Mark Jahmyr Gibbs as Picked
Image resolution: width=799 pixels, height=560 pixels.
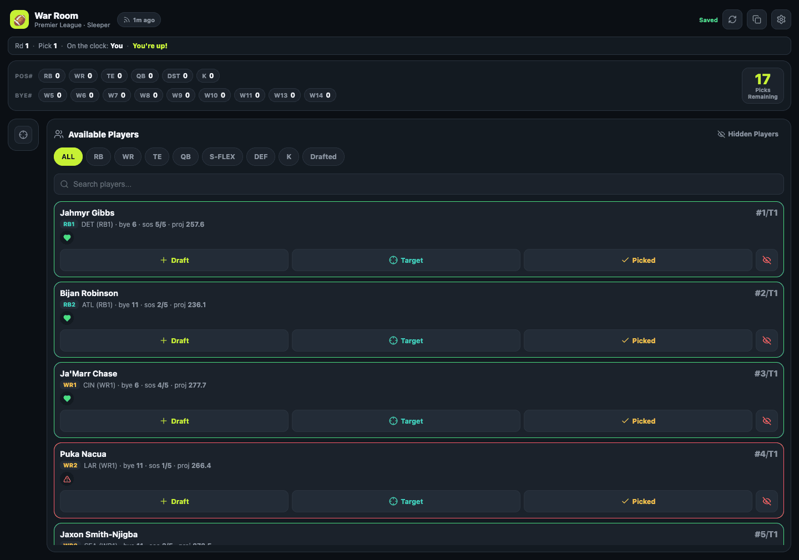coord(638,260)
